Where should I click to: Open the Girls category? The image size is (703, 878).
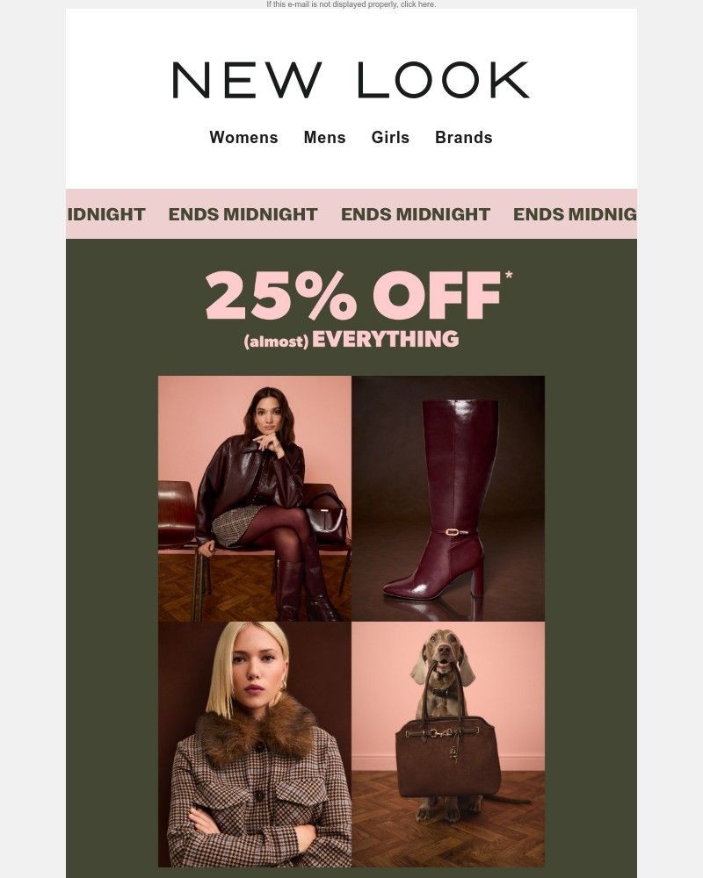click(x=390, y=137)
